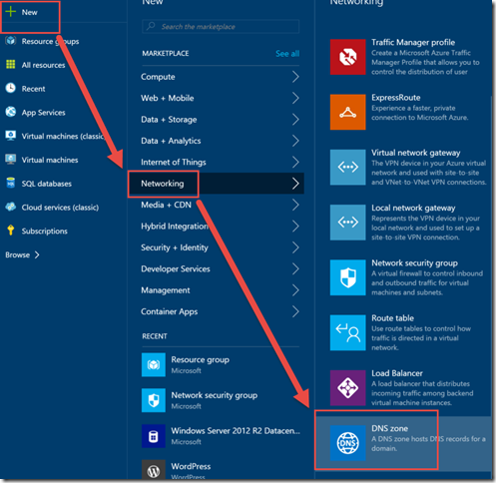
Task: Open Route table title
Action: pos(392,318)
